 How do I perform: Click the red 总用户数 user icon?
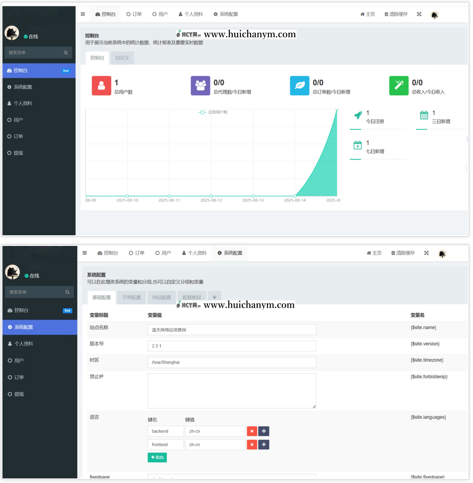101,86
